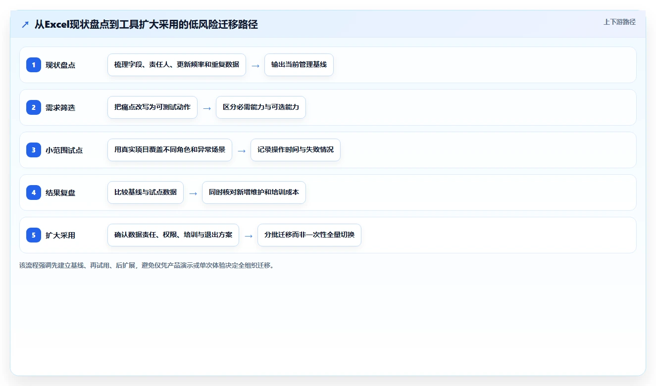The image size is (656, 386).
Task: Click the arrow in the 结果复盘 row
Action: [x=193, y=193]
